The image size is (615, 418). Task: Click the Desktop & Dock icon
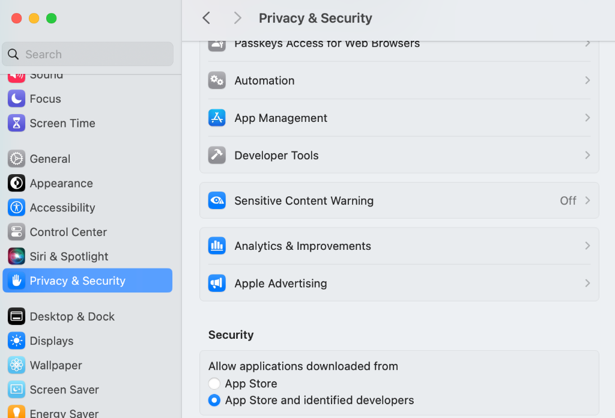point(16,317)
